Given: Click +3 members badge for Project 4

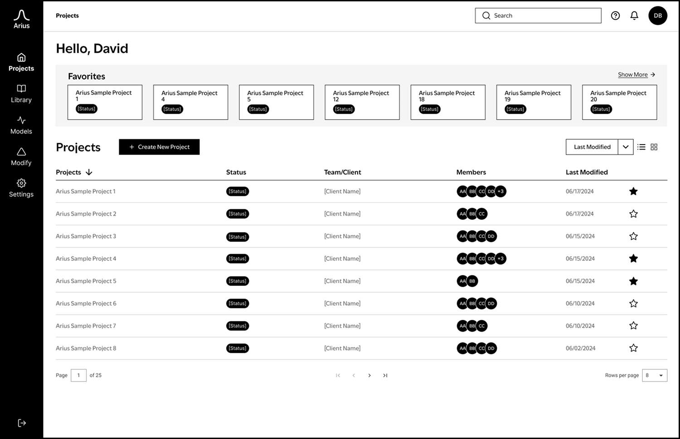Looking at the screenshot, I should click(500, 259).
